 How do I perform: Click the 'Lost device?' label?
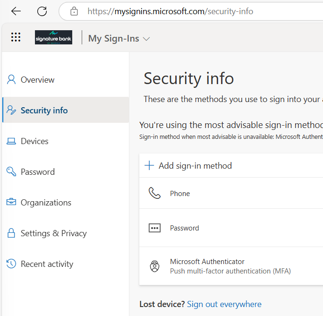click(x=162, y=304)
